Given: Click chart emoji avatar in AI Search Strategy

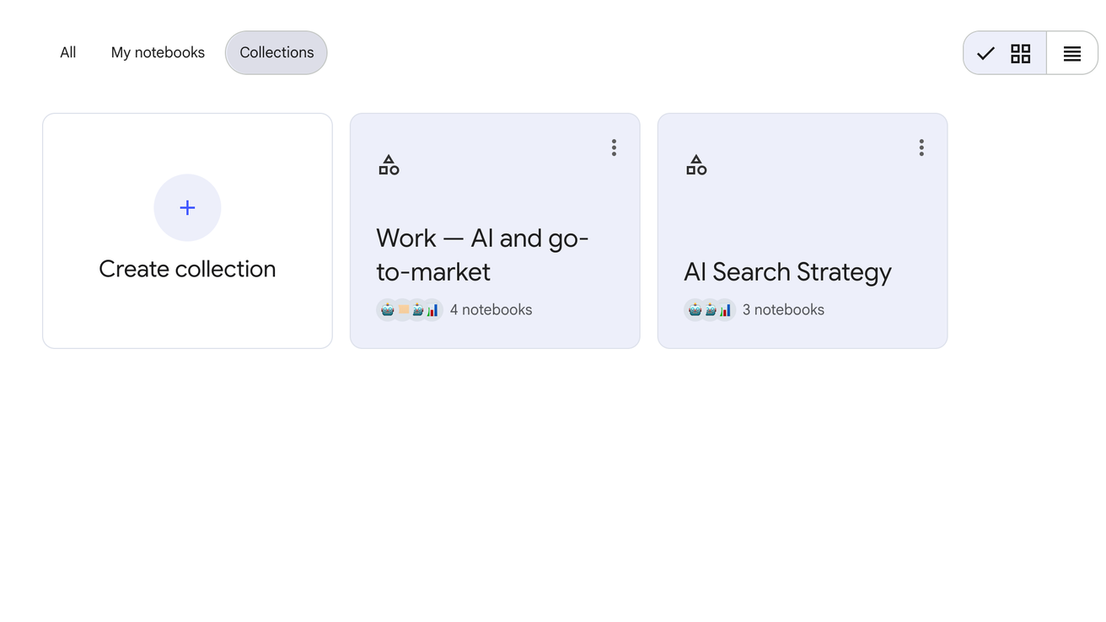Looking at the screenshot, I should coord(725,309).
